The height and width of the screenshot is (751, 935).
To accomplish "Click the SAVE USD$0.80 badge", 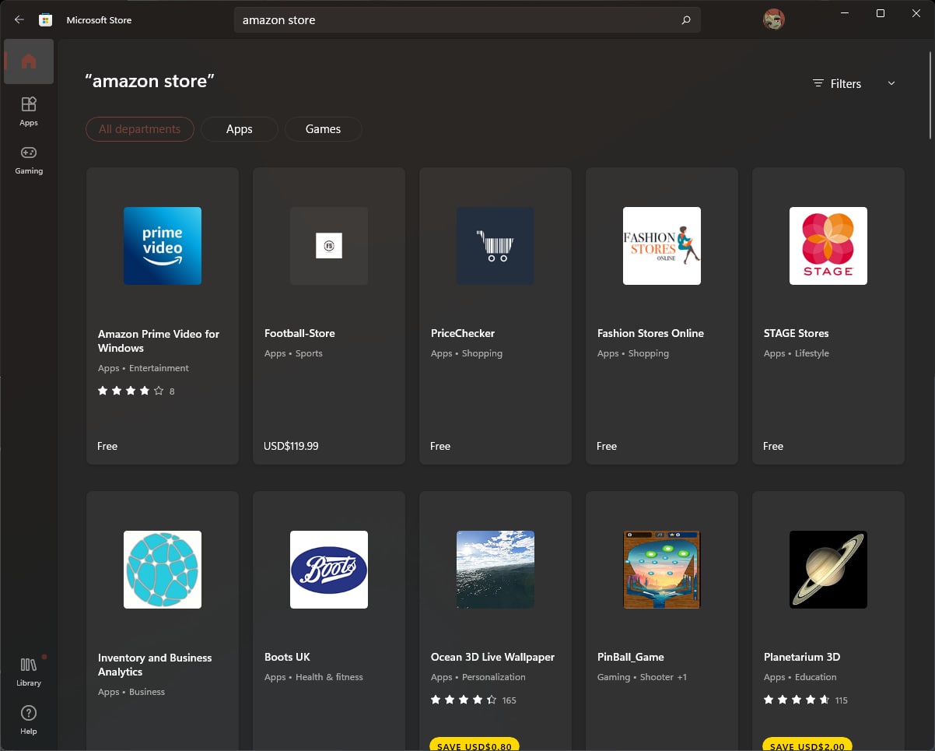I will click(x=475, y=746).
